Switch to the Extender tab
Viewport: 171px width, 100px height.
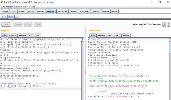coord(95,11)
